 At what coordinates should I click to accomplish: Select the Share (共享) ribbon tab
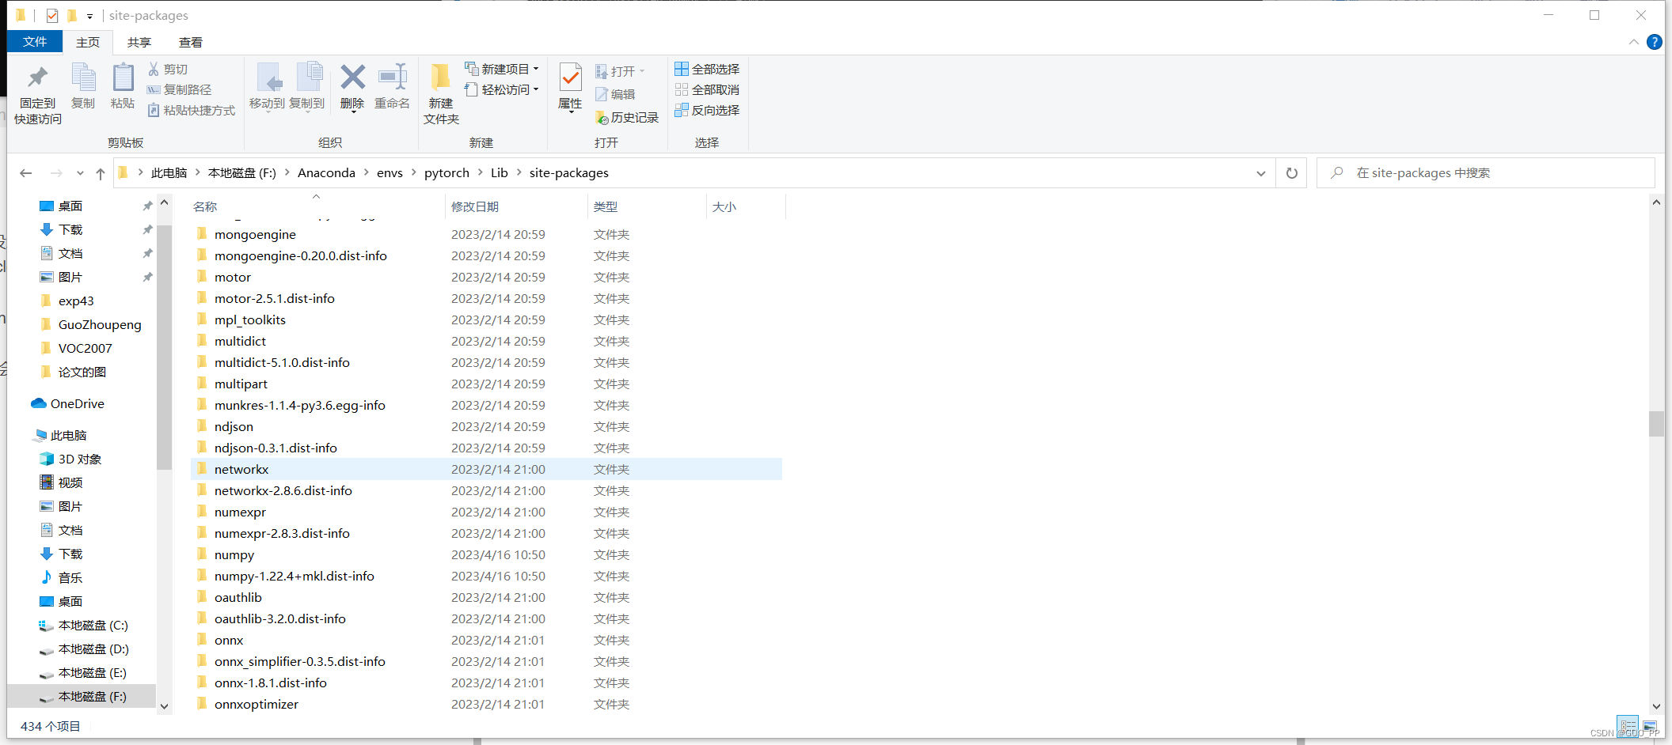point(139,43)
